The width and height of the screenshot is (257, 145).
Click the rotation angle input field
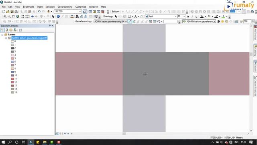coord(170,21)
